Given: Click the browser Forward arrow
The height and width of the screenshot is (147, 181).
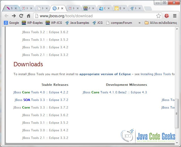Looking at the screenshot, I should (x=14, y=16).
